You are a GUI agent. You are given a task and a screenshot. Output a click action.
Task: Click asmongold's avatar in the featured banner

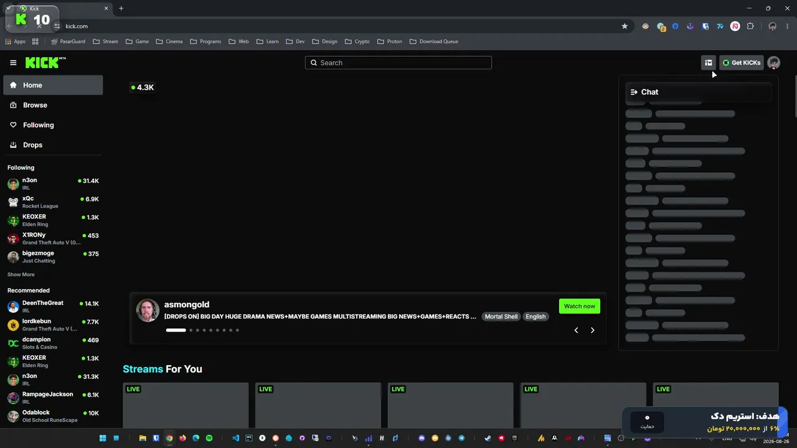click(148, 310)
